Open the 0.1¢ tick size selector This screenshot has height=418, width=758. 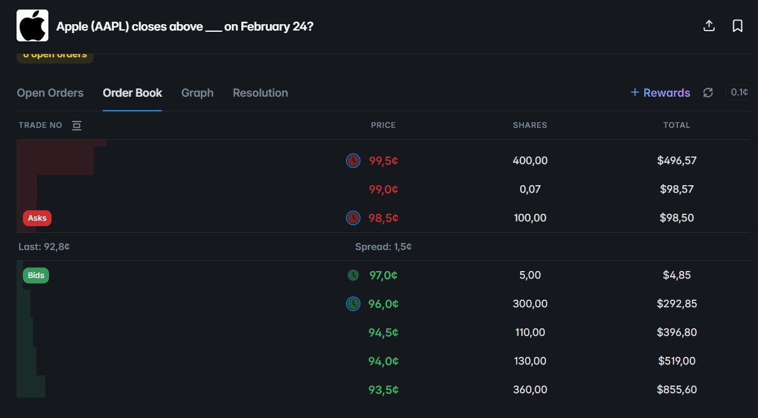738,92
